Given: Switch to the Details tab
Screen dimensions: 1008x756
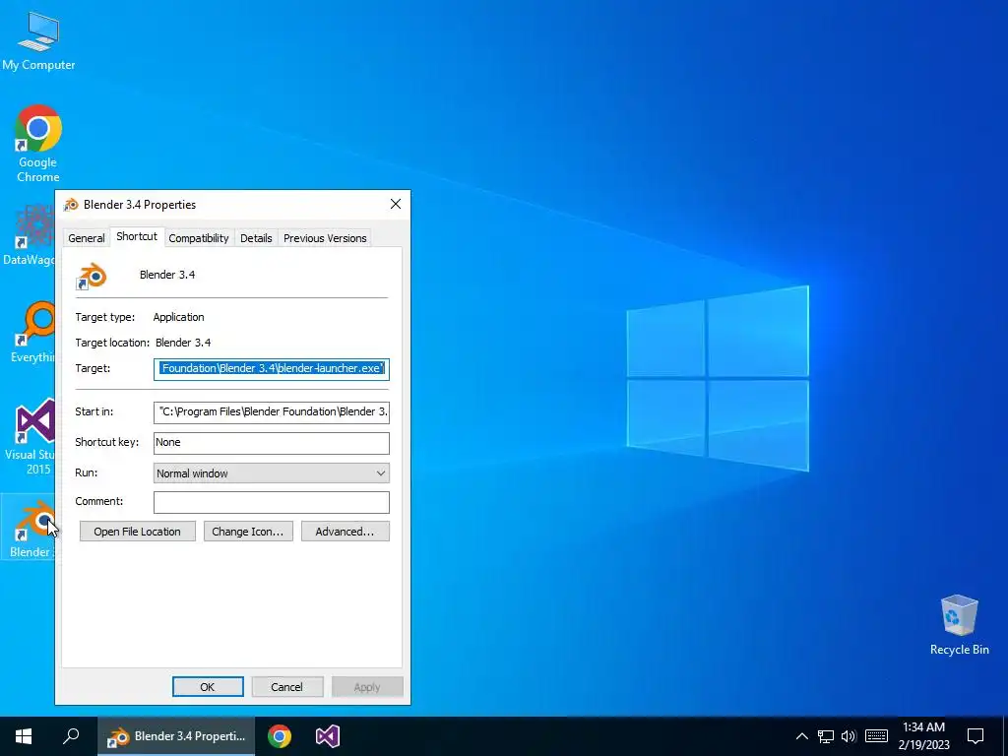Looking at the screenshot, I should 256,238.
